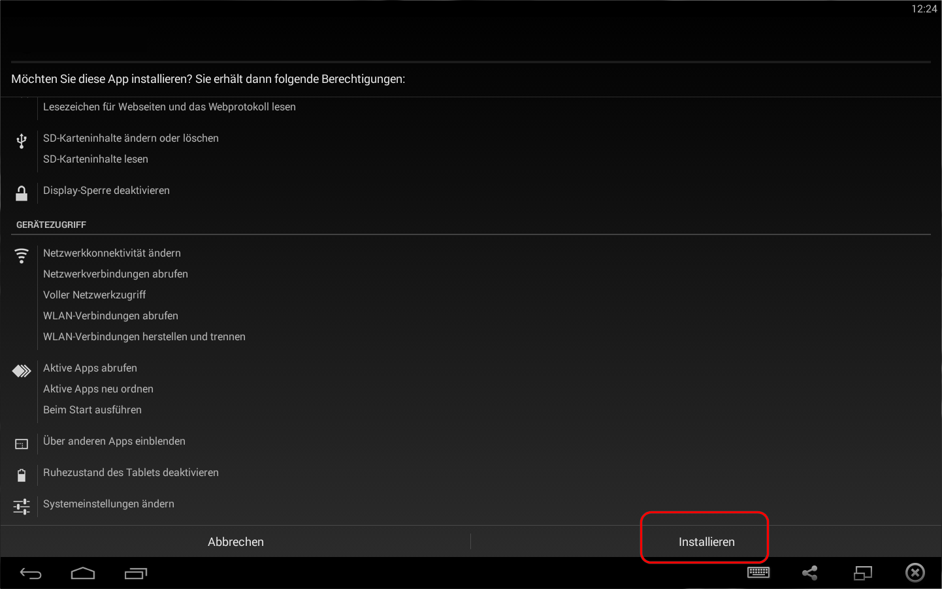Screen dimensions: 942x589
Task: Click the USB storage permission icon
Action: coord(22,141)
